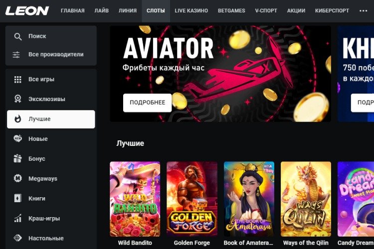Click the Bonus gift box icon
This screenshot has width=374, height=249.
[17, 158]
